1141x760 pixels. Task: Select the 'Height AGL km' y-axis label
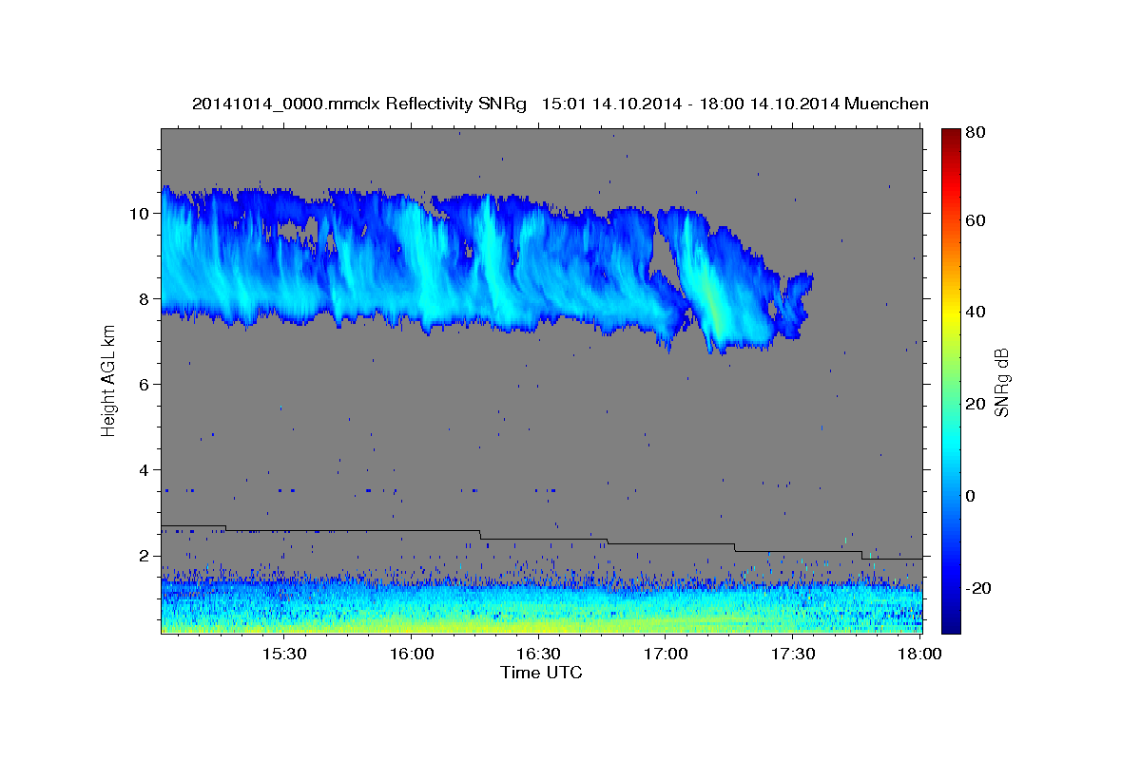(108, 379)
